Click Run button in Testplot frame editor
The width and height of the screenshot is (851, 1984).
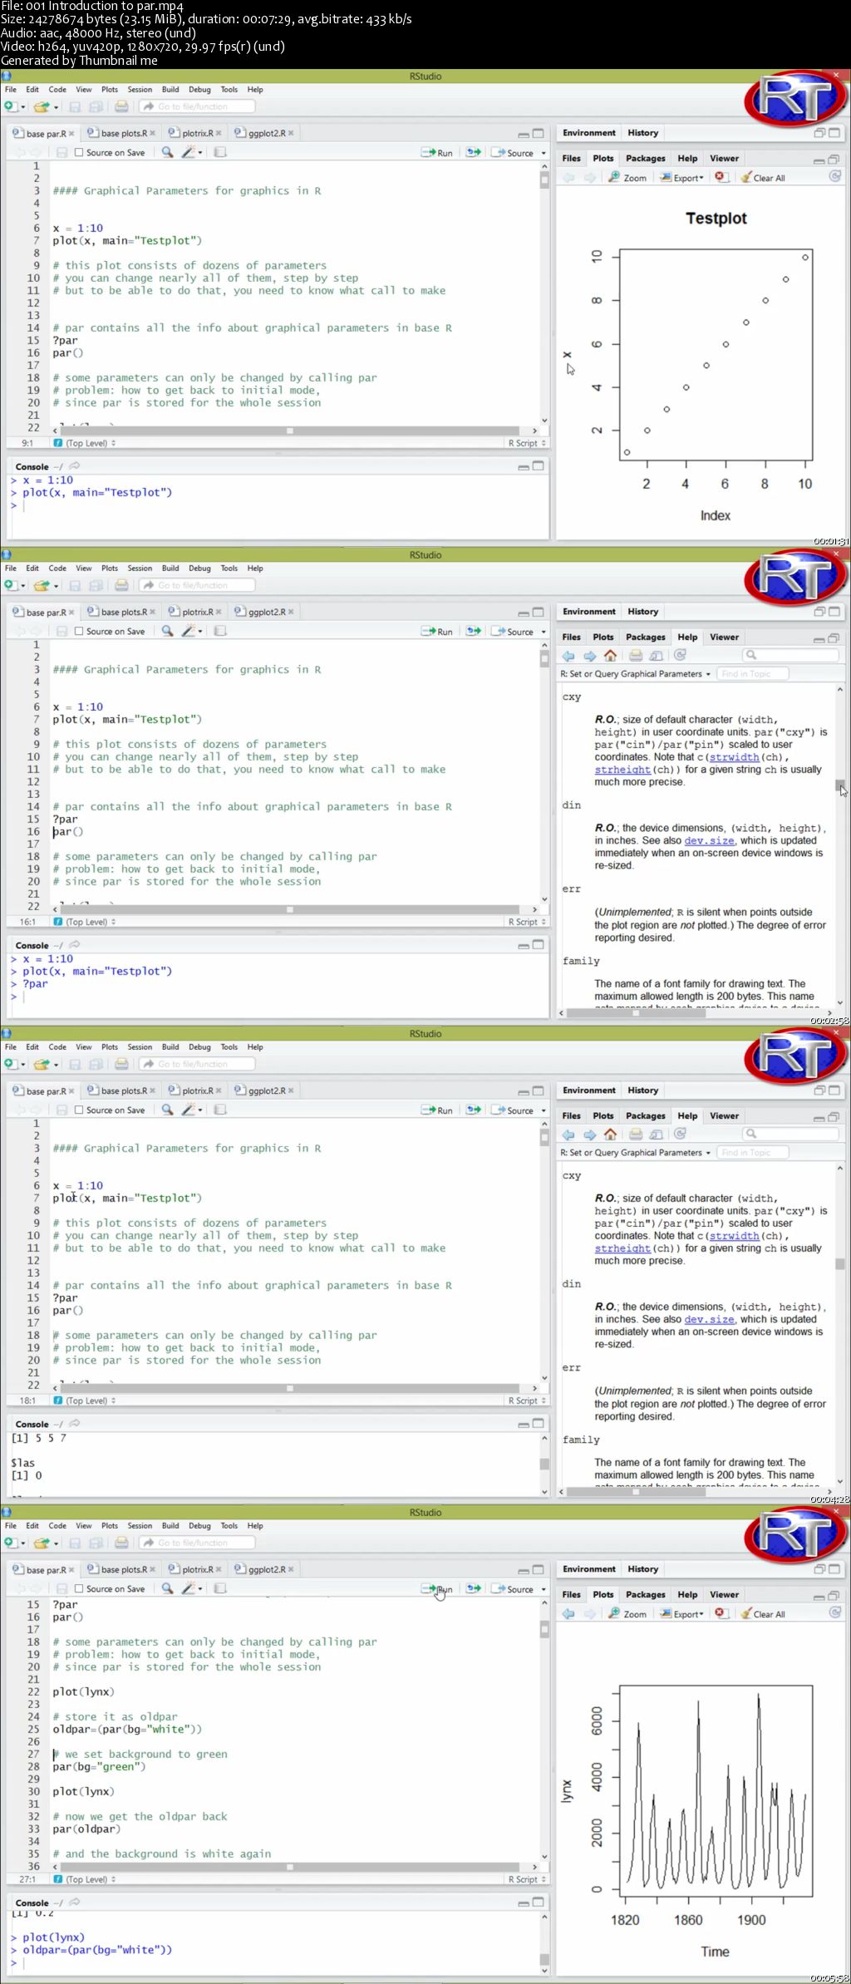[x=437, y=153]
